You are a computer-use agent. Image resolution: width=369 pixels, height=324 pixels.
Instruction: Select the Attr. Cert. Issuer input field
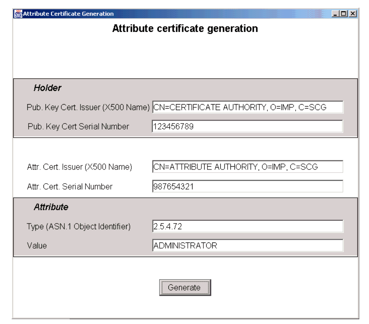pos(247,167)
